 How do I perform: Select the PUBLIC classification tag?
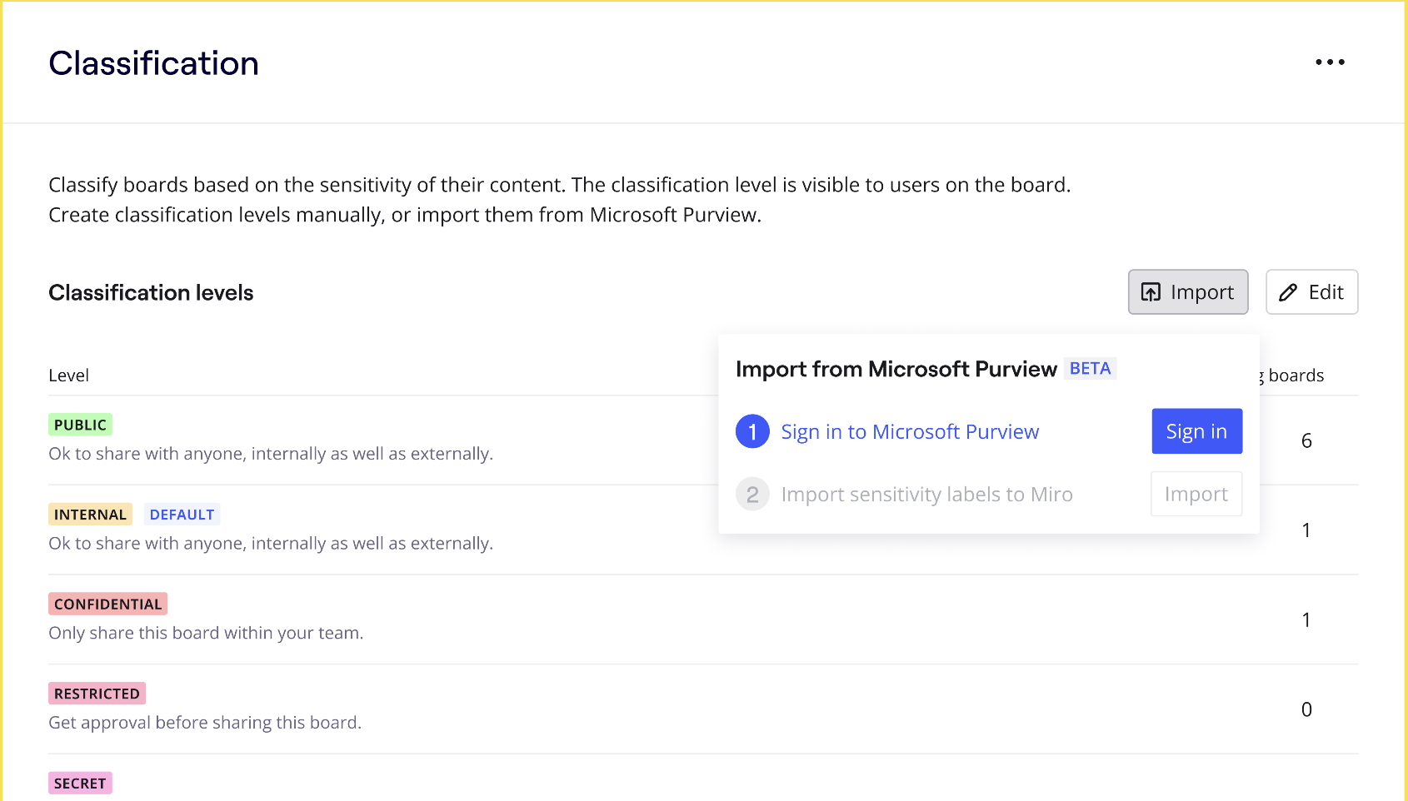(80, 425)
